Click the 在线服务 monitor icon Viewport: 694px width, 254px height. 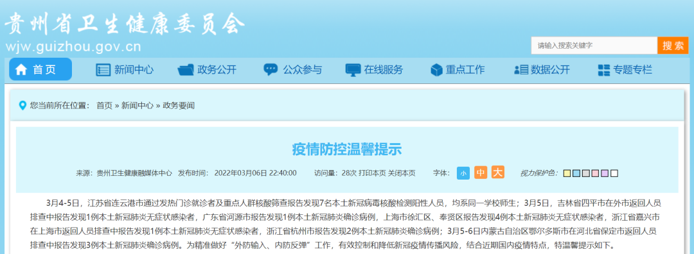pyautogui.click(x=353, y=70)
